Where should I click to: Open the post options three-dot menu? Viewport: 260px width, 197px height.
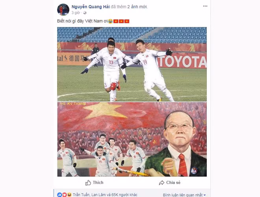(x=205, y=6)
